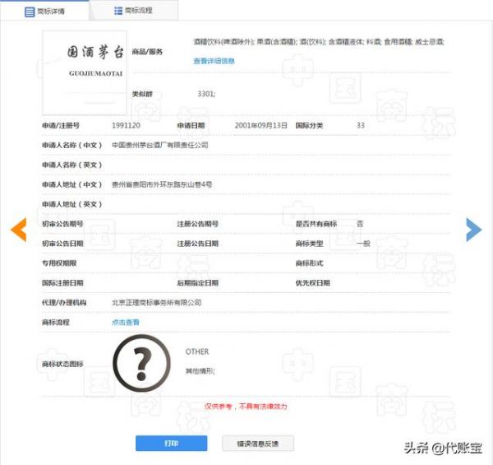Click the application date 2001年09月13日
The image size is (493, 465).
tap(260, 125)
